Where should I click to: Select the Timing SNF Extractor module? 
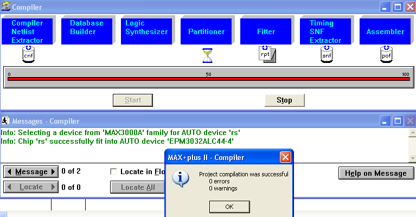(x=325, y=31)
